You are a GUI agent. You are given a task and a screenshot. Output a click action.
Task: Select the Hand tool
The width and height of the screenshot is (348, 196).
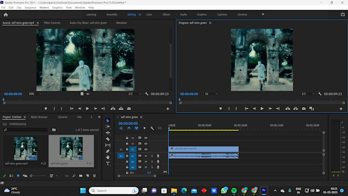[x=108, y=157]
